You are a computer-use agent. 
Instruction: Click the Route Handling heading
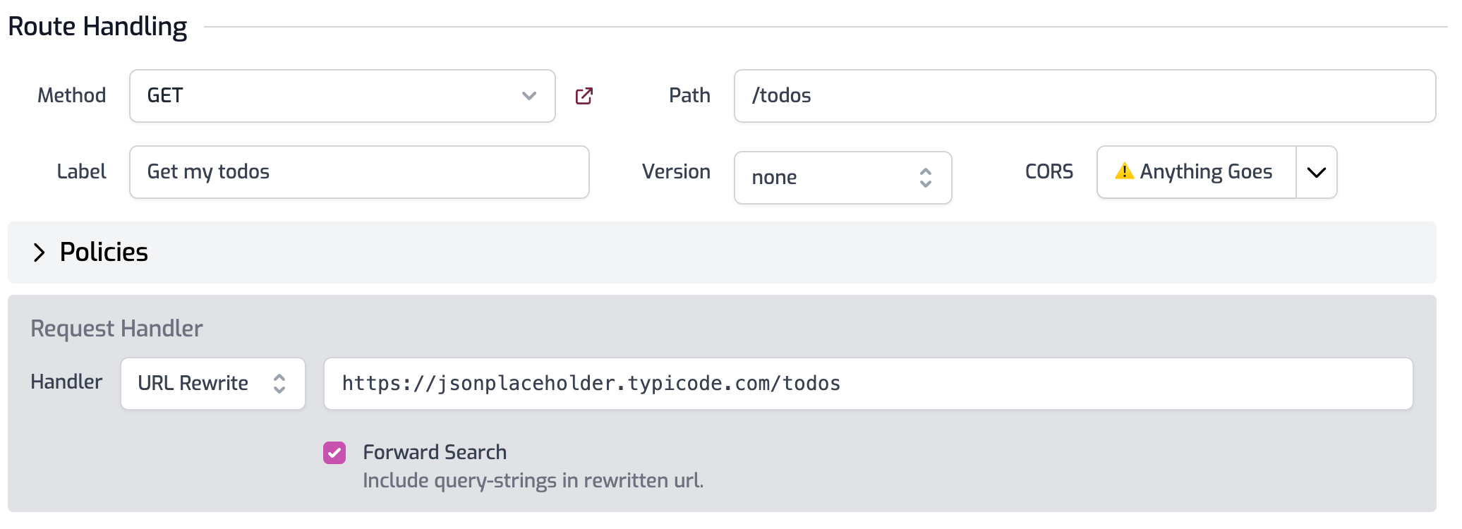[97, 27]
